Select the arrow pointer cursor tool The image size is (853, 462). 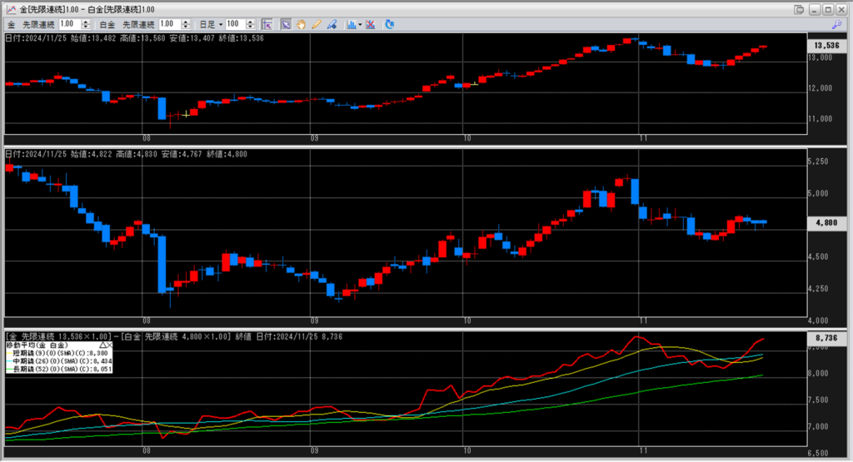[286, 25]
